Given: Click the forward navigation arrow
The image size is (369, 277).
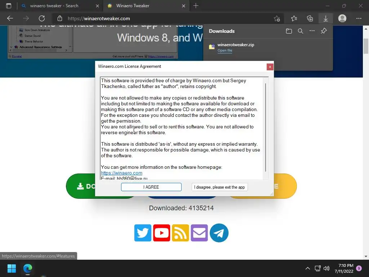Looking at the screenshot, I should [x=26, y=18].
